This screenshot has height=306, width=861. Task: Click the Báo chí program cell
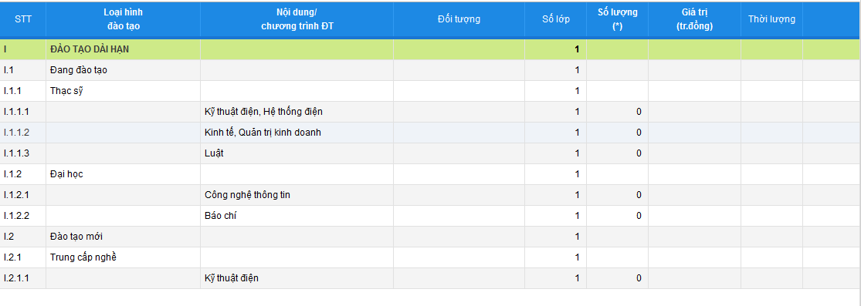point(297,216)
